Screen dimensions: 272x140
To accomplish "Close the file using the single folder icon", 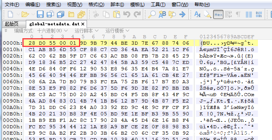I will pos(71,14).
